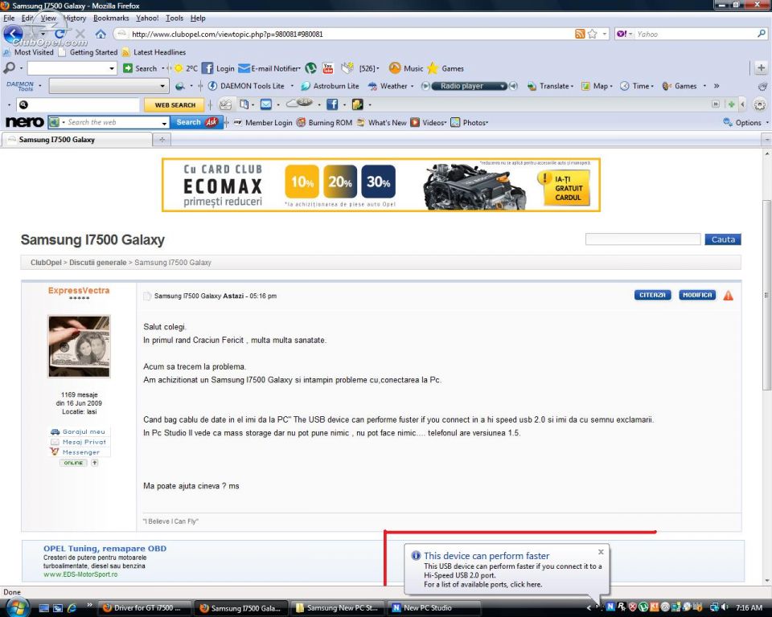This screenshot has height=617, width=772.
Task: Play the Radio player
Action: (425, 86)
